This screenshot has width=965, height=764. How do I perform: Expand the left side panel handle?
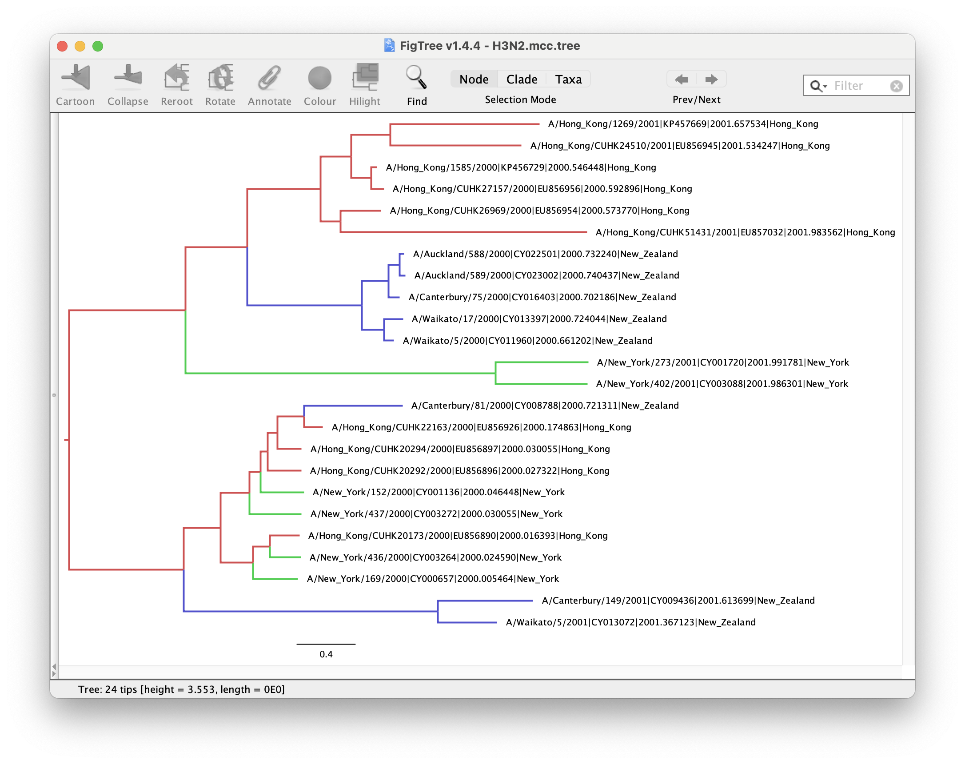[x=54, y=395]
